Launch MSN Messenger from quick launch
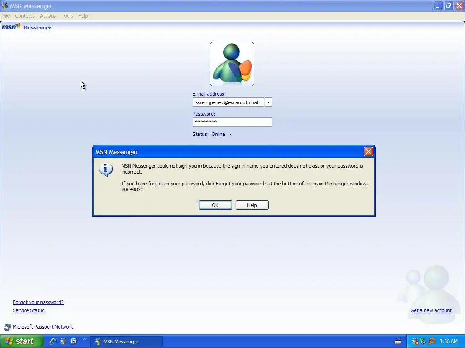 (x=63, y=341)
